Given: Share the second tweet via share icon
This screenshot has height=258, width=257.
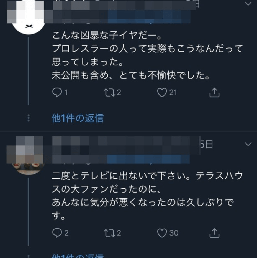Looking at the screenshot, I should pos(214,233).
